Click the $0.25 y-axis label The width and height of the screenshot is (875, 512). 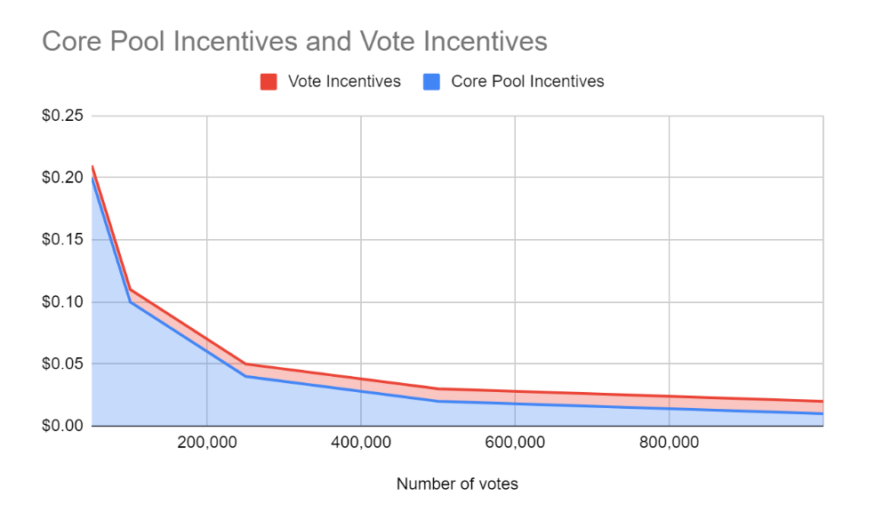(62, 116)
